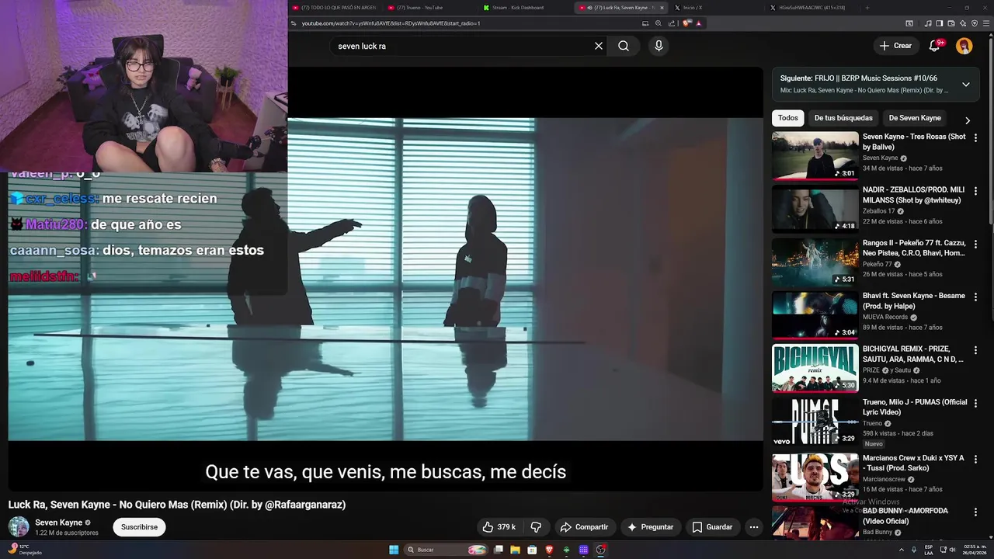Open options menu for Rangos II video

pyautogui.click(x=975, y=244)
